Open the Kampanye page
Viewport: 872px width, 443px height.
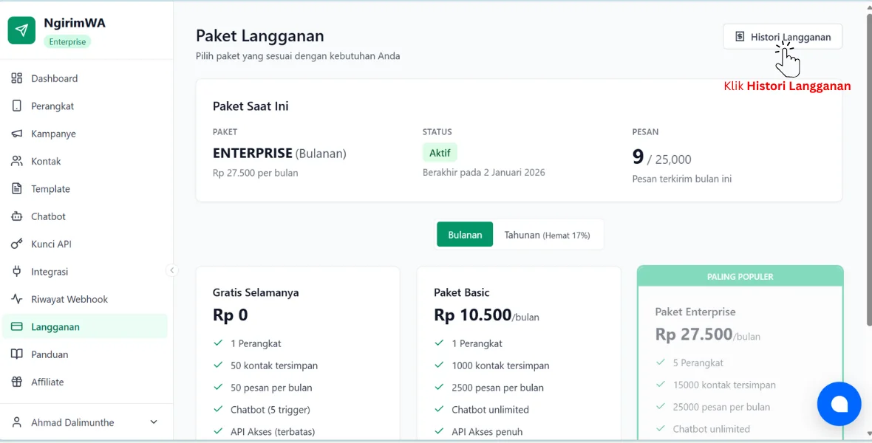click(85, 134)
